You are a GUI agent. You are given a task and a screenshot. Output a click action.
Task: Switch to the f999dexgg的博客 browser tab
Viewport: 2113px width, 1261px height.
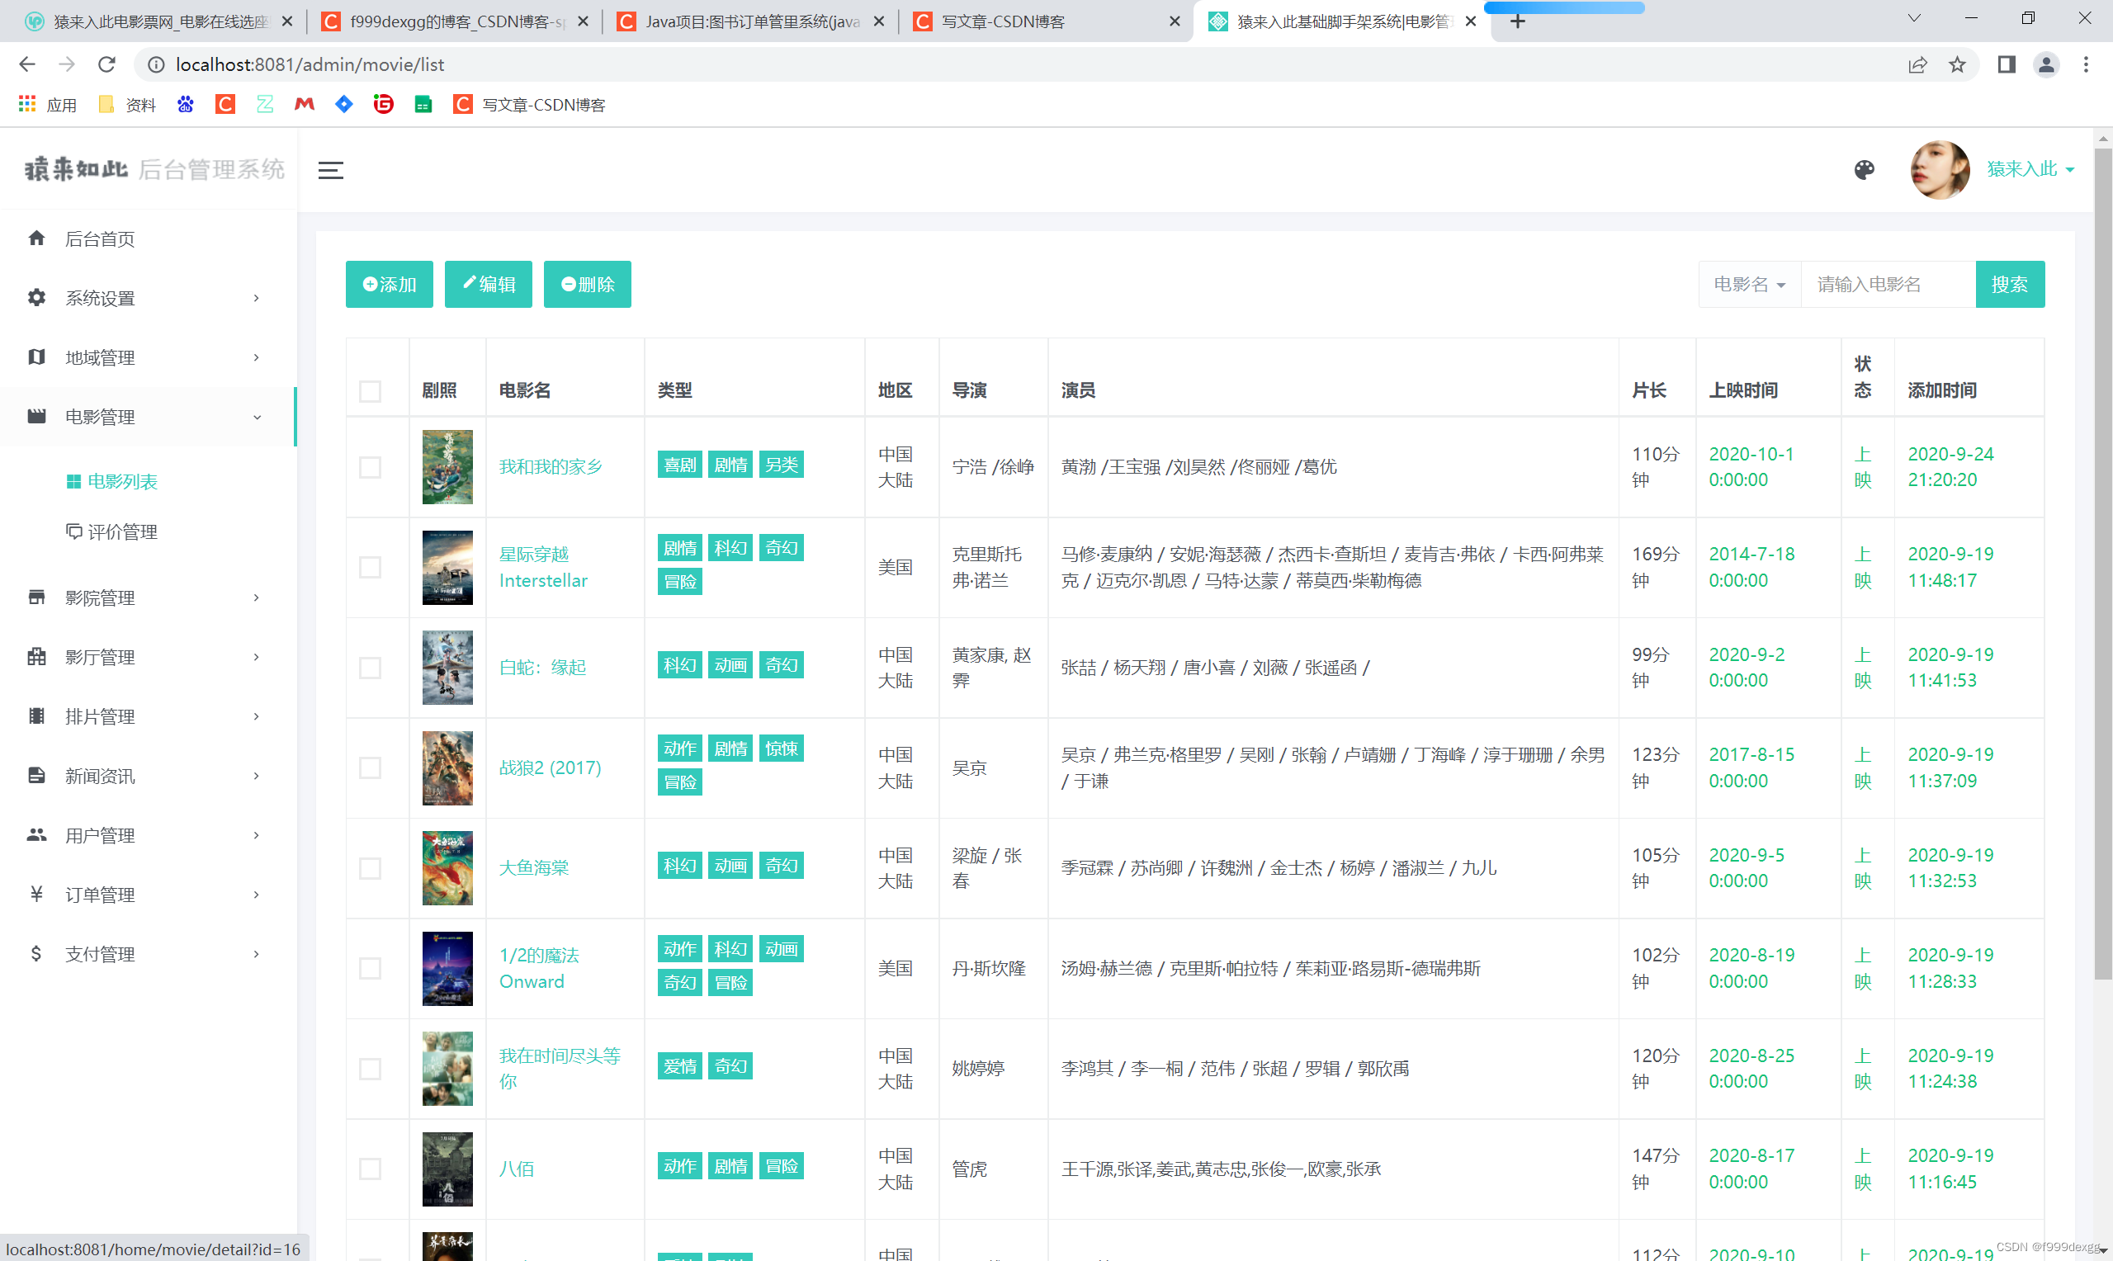click(456, 21)
